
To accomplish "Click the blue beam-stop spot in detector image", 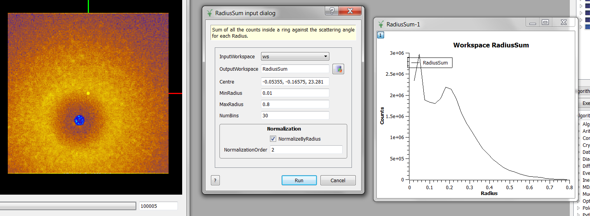I will tap(79, 120).
